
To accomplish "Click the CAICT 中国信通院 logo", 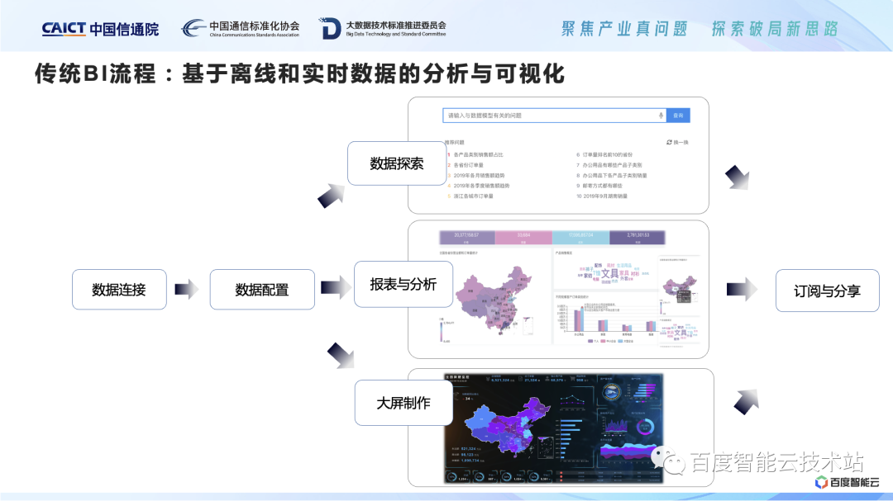I will 99,26.
